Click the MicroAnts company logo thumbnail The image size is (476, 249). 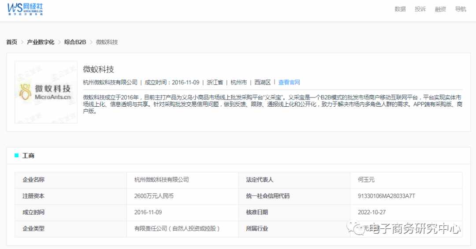(46, 92)
